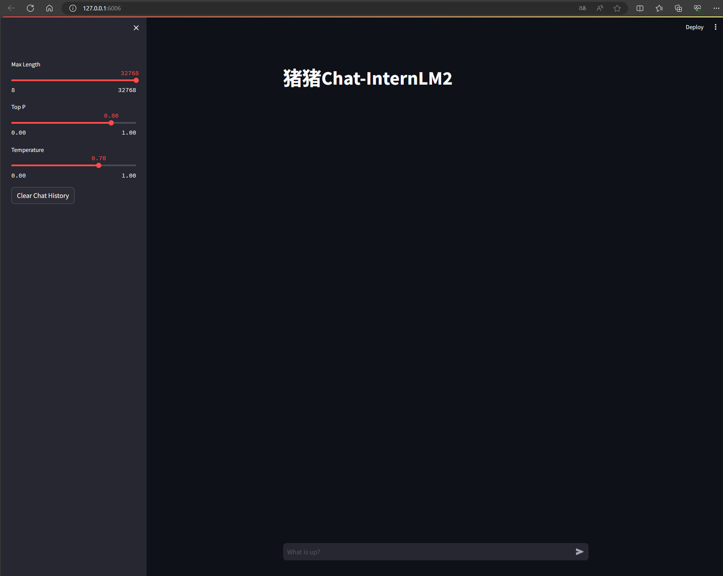Click the Top P slider handle
The image size is (723, 576).
pyautogui.click(x=111, y=123)
